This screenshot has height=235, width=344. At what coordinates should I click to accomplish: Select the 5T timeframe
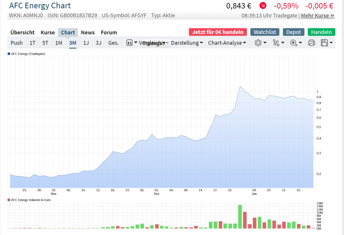(x=45, y=43)
